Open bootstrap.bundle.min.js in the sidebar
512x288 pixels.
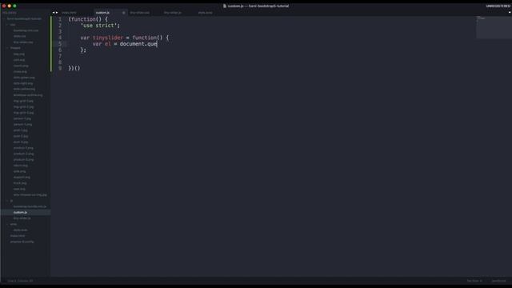click(30, 206)
